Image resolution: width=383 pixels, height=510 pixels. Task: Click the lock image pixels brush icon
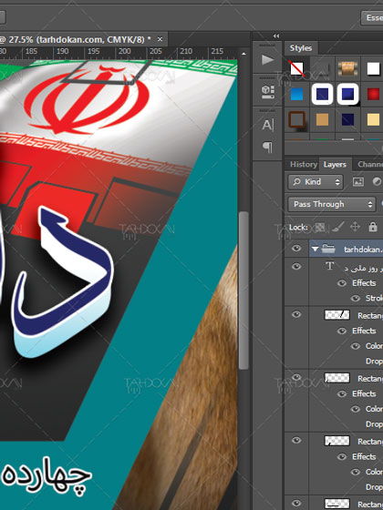[x=337, y=227]
